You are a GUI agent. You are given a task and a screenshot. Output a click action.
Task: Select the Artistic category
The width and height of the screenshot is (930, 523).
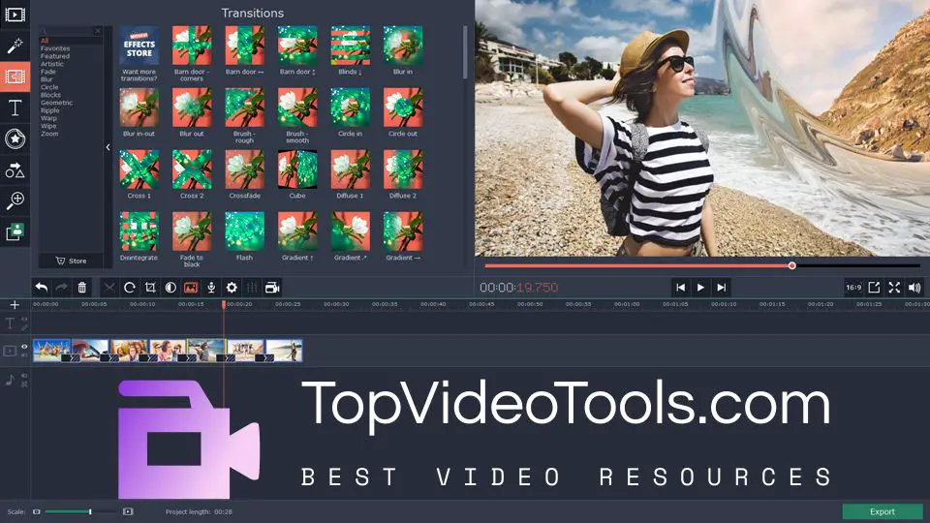click(52, 64)
